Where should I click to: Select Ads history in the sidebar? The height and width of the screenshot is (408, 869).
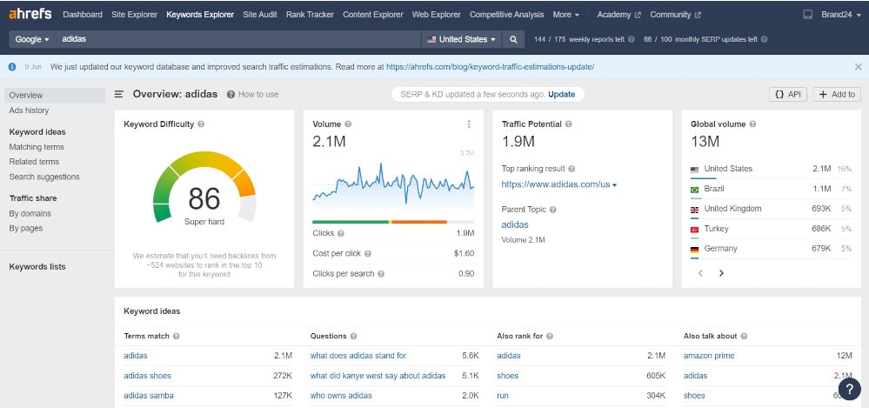pyautogui.click(x=29, y=110)
